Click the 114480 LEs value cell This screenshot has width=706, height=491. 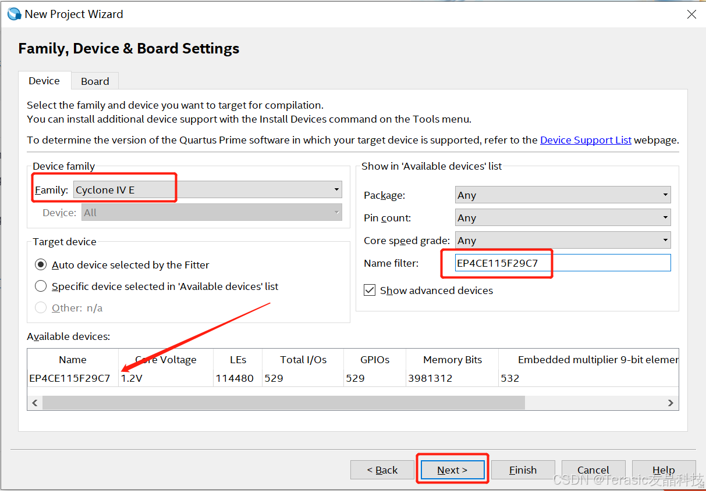[237, 378]
